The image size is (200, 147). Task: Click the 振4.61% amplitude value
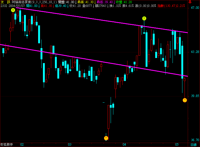pos(128,6)
